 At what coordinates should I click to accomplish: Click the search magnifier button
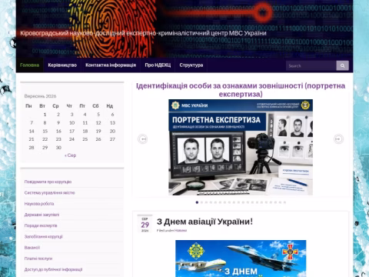342,65
